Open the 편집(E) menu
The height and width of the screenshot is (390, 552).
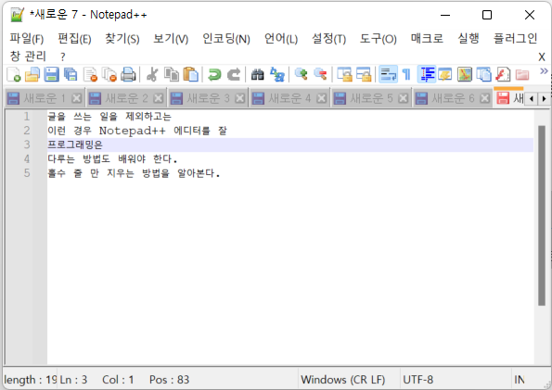click(74, 38)
